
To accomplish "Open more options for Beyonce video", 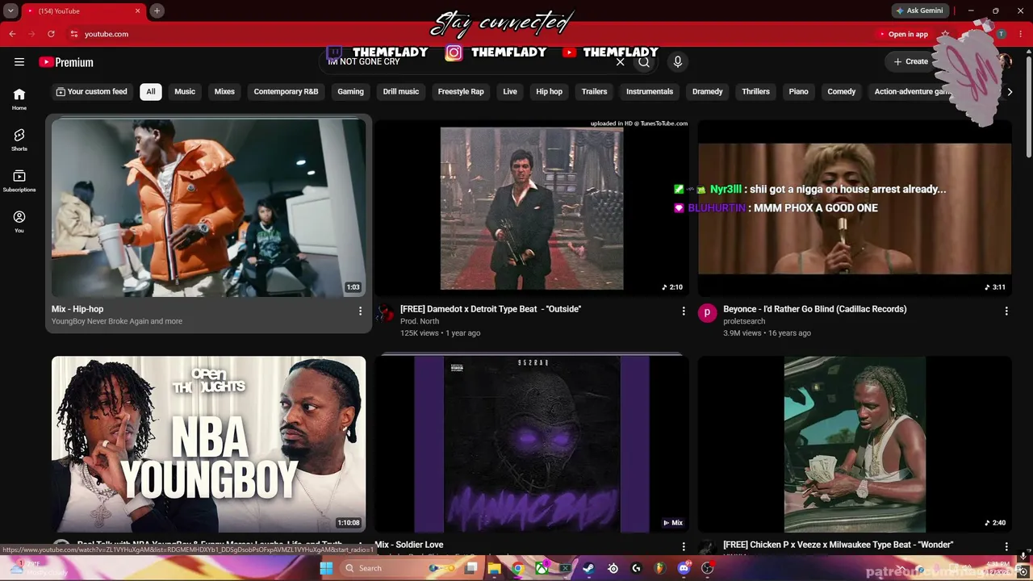I will (1006, 311).
